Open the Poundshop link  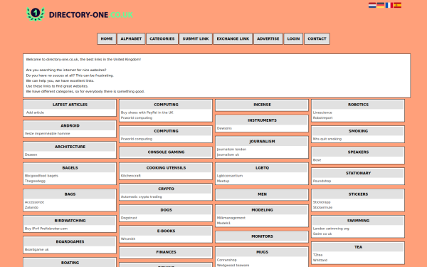coord(322,181)
